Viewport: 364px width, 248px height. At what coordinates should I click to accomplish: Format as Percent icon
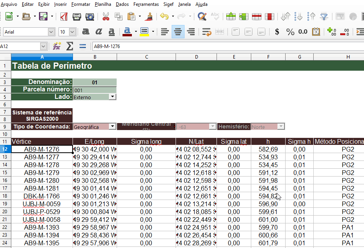coord(290,32)
